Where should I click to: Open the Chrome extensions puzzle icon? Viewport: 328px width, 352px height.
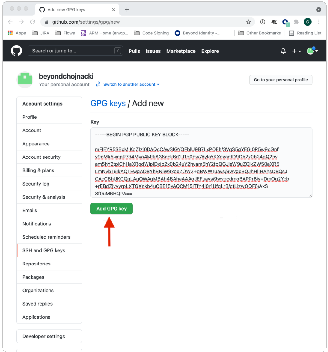[296, 22]
